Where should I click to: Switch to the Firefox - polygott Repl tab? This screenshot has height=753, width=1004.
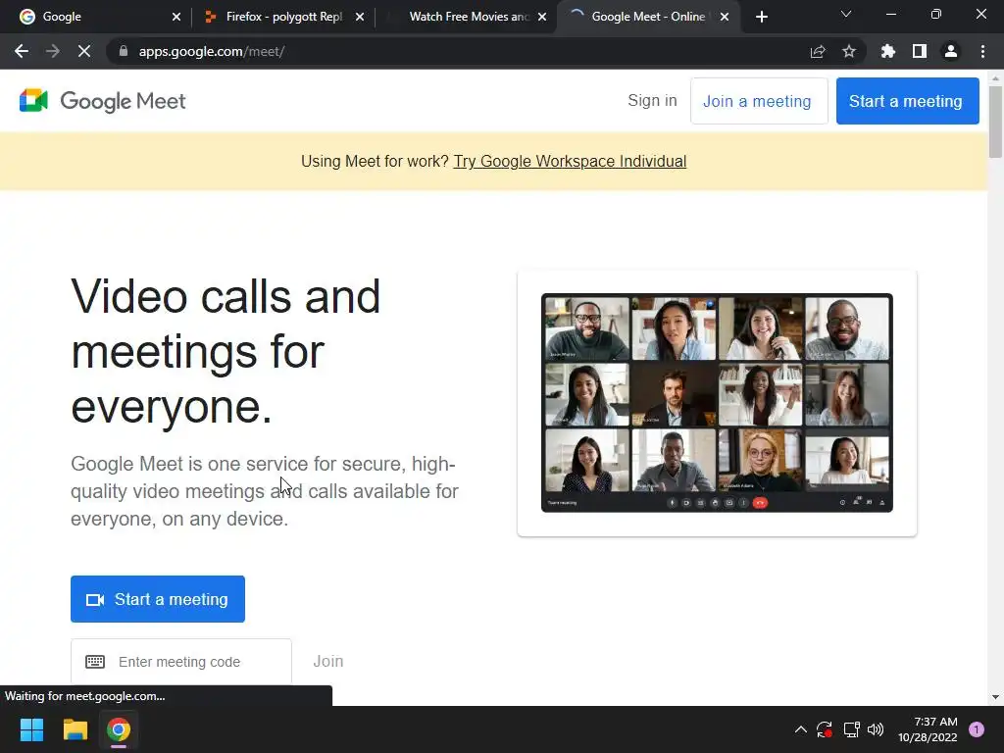pyautogui.click(x=284, y=17)
